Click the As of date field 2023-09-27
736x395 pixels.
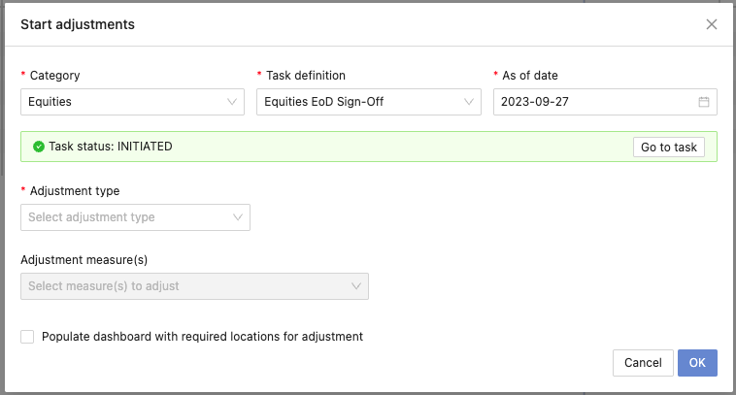point(605,102)
